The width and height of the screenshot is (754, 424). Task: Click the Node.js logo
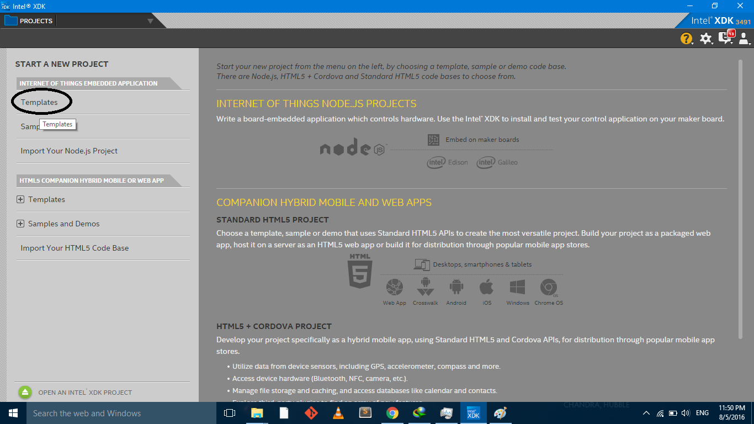[353, 147]
